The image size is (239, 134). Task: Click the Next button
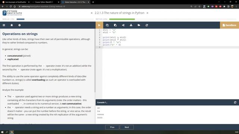(127, 127)
